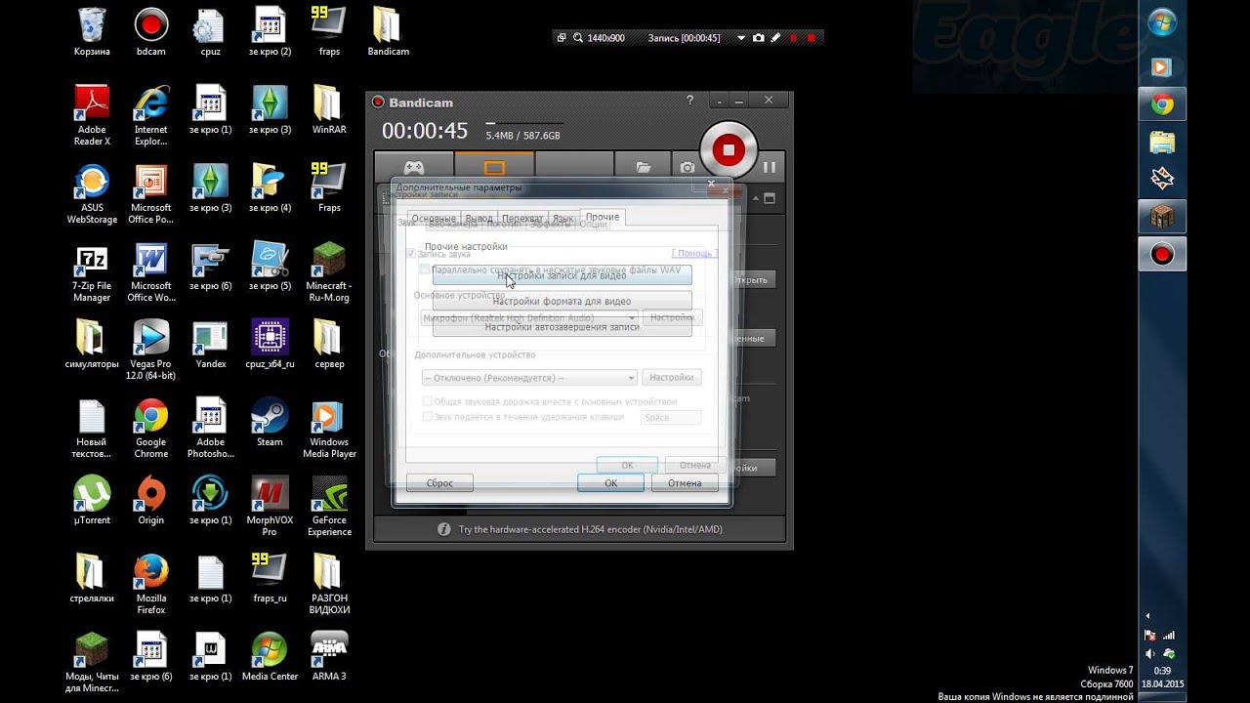Click volume icon in system tray
This screenshot has height=703, width=1250.
click(x=1150, y=653)
